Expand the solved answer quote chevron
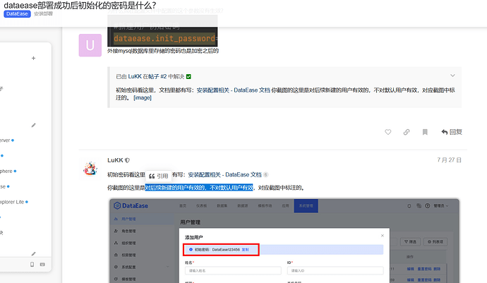 click(x=452, y=76)
